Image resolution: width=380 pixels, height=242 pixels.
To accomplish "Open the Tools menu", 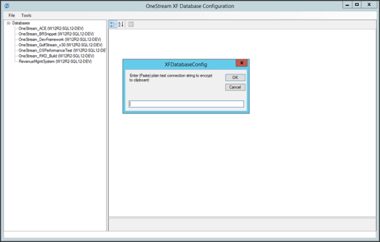I will click(x=26, y=15).
